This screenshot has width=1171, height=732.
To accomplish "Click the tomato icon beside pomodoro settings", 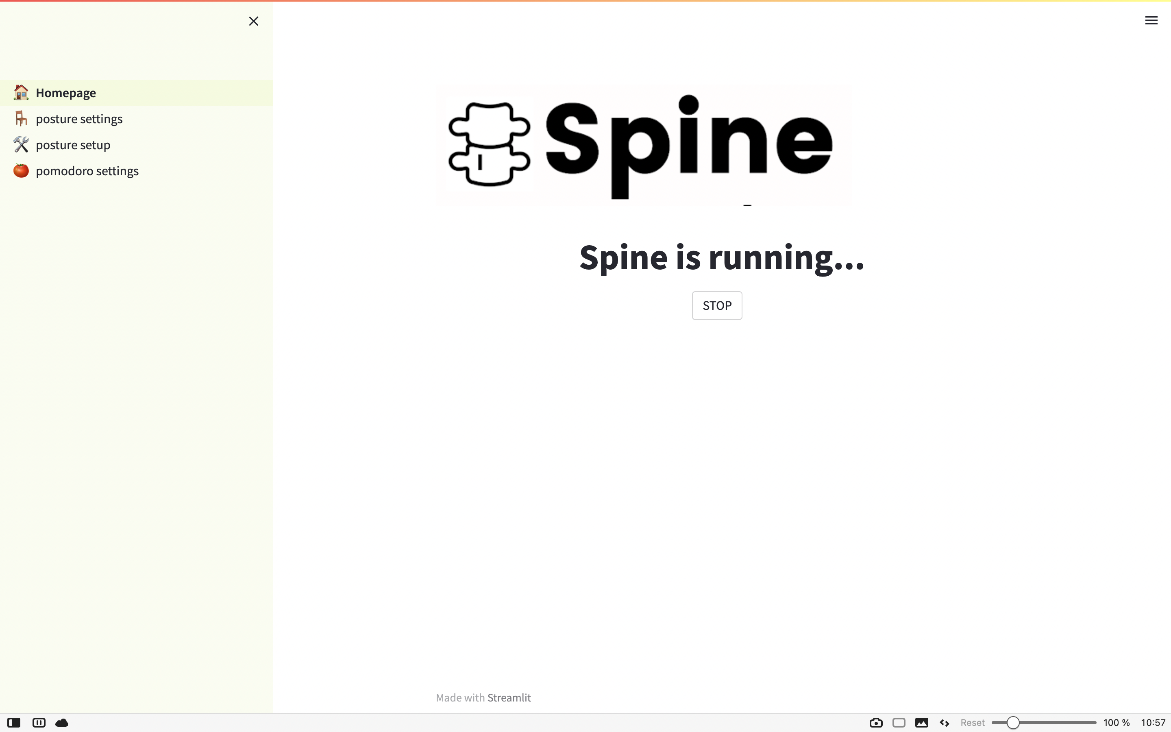I will 21,170.
